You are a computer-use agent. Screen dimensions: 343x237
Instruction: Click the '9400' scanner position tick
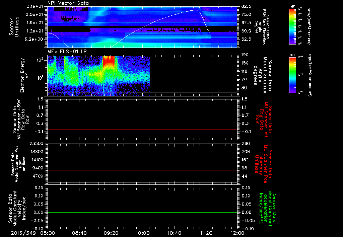click(x=38, y=168)
